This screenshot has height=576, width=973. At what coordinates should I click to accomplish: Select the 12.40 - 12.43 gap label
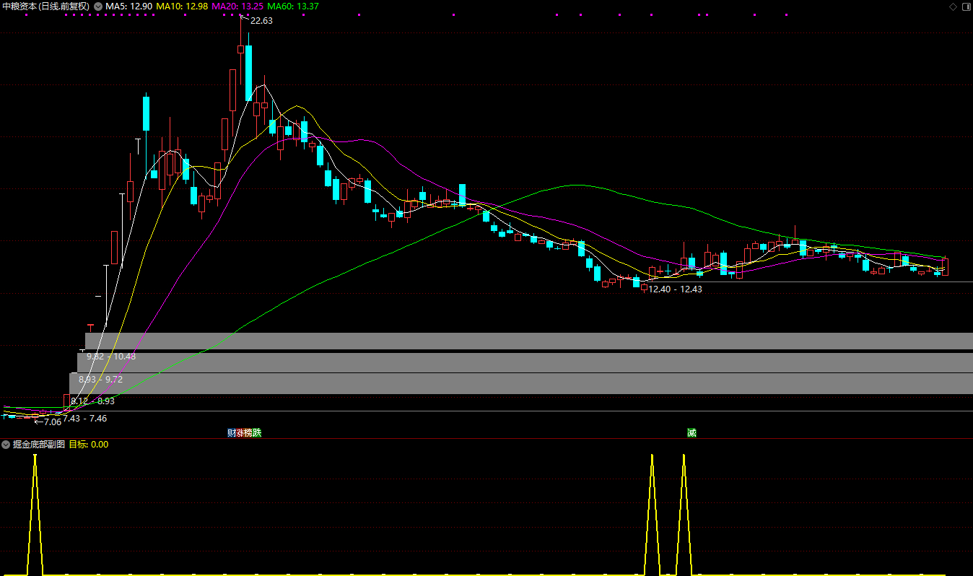[x=675, y=289]
